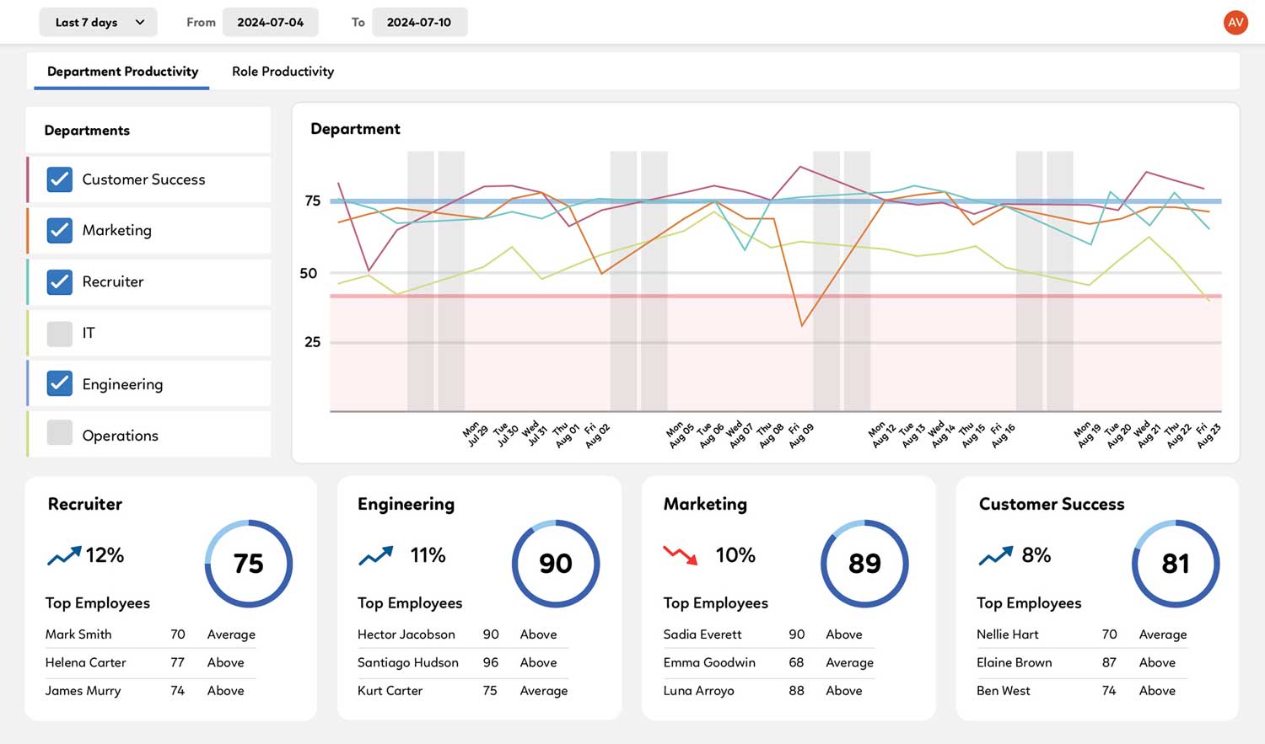Uncheck the Customer Success department checkbox
1265x744 pixels.
[x=60, y=179]
